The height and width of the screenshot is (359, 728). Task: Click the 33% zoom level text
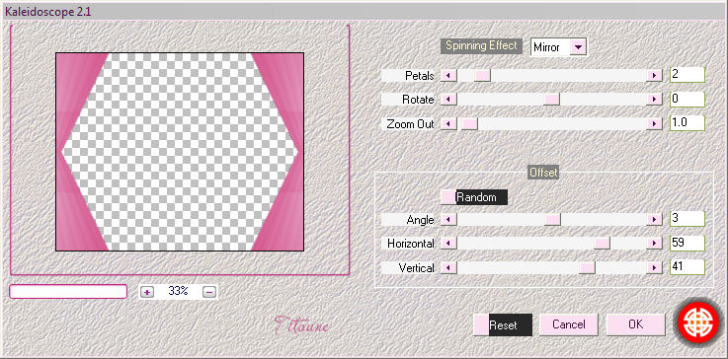point(178,291)
